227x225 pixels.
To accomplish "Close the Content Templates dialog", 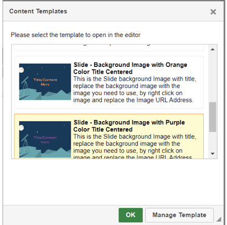I will 213,12.
